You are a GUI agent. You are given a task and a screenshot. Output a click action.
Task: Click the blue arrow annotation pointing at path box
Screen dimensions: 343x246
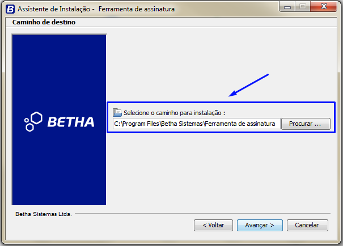(248, 85)
